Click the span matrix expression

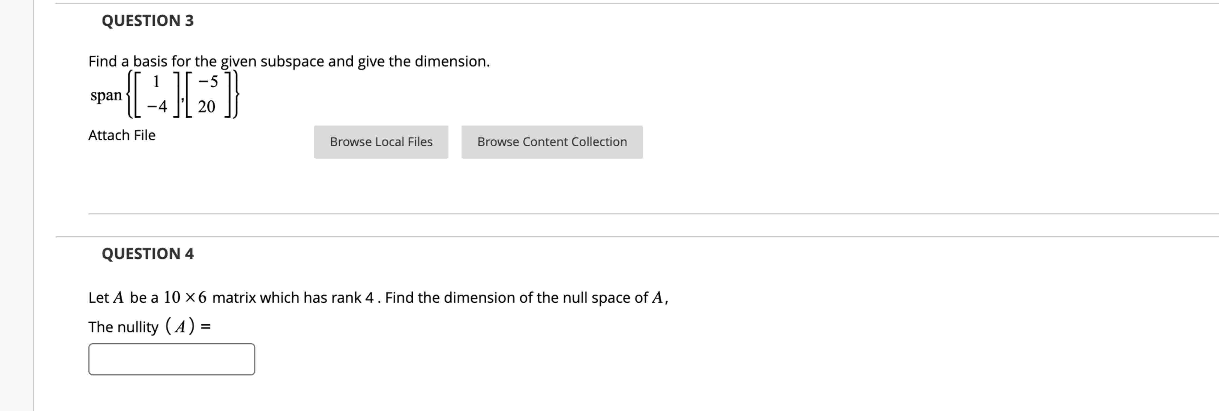[163, 95]
